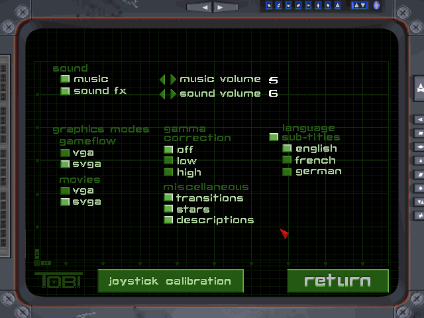Image resolution: width=424 pixels, height=318 pixels.
Task: Click the top right-pointing navigation arrow
Action: (x=226, y=7)
